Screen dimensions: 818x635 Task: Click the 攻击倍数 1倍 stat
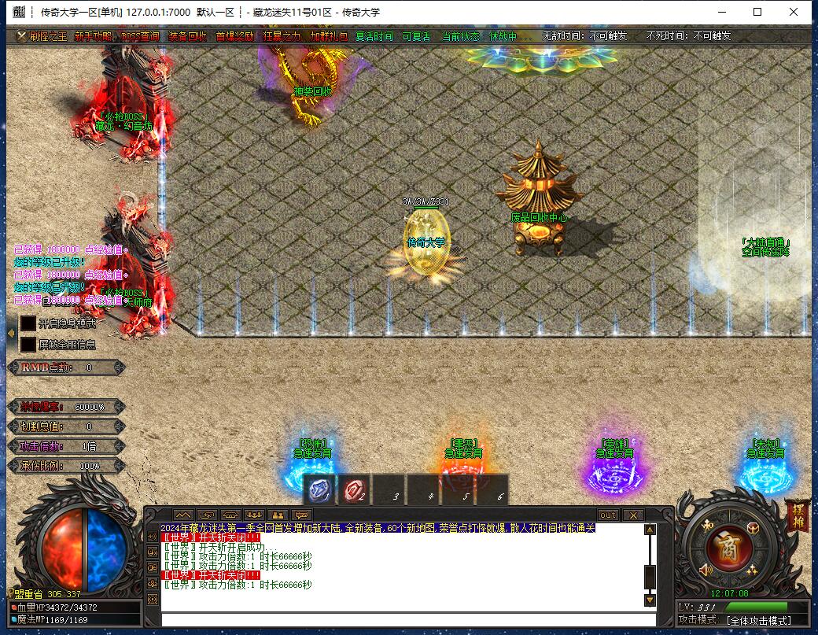click(x=67, y=446)
